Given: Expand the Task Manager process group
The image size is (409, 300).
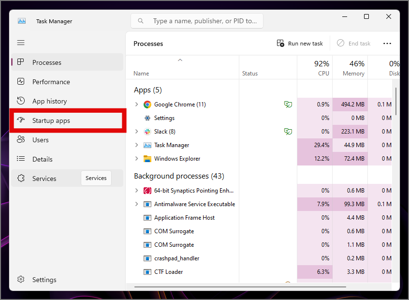Looking at the screenshot, I should [x=136, y=145].
